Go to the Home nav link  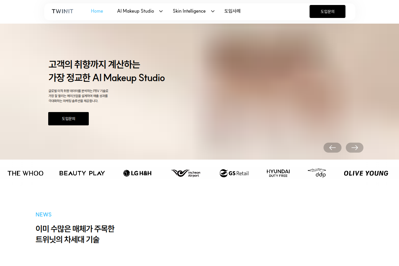(x=97, y=11)
